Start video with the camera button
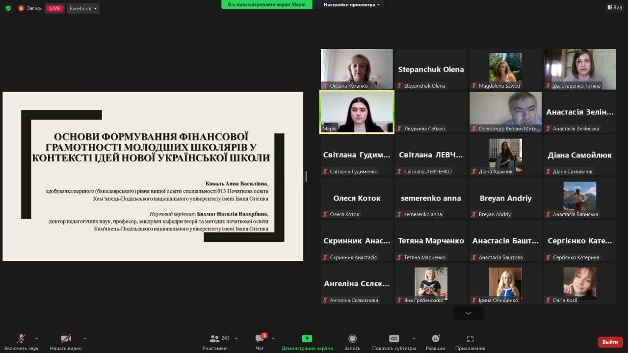Screen dimensions: 628x353 66,339
